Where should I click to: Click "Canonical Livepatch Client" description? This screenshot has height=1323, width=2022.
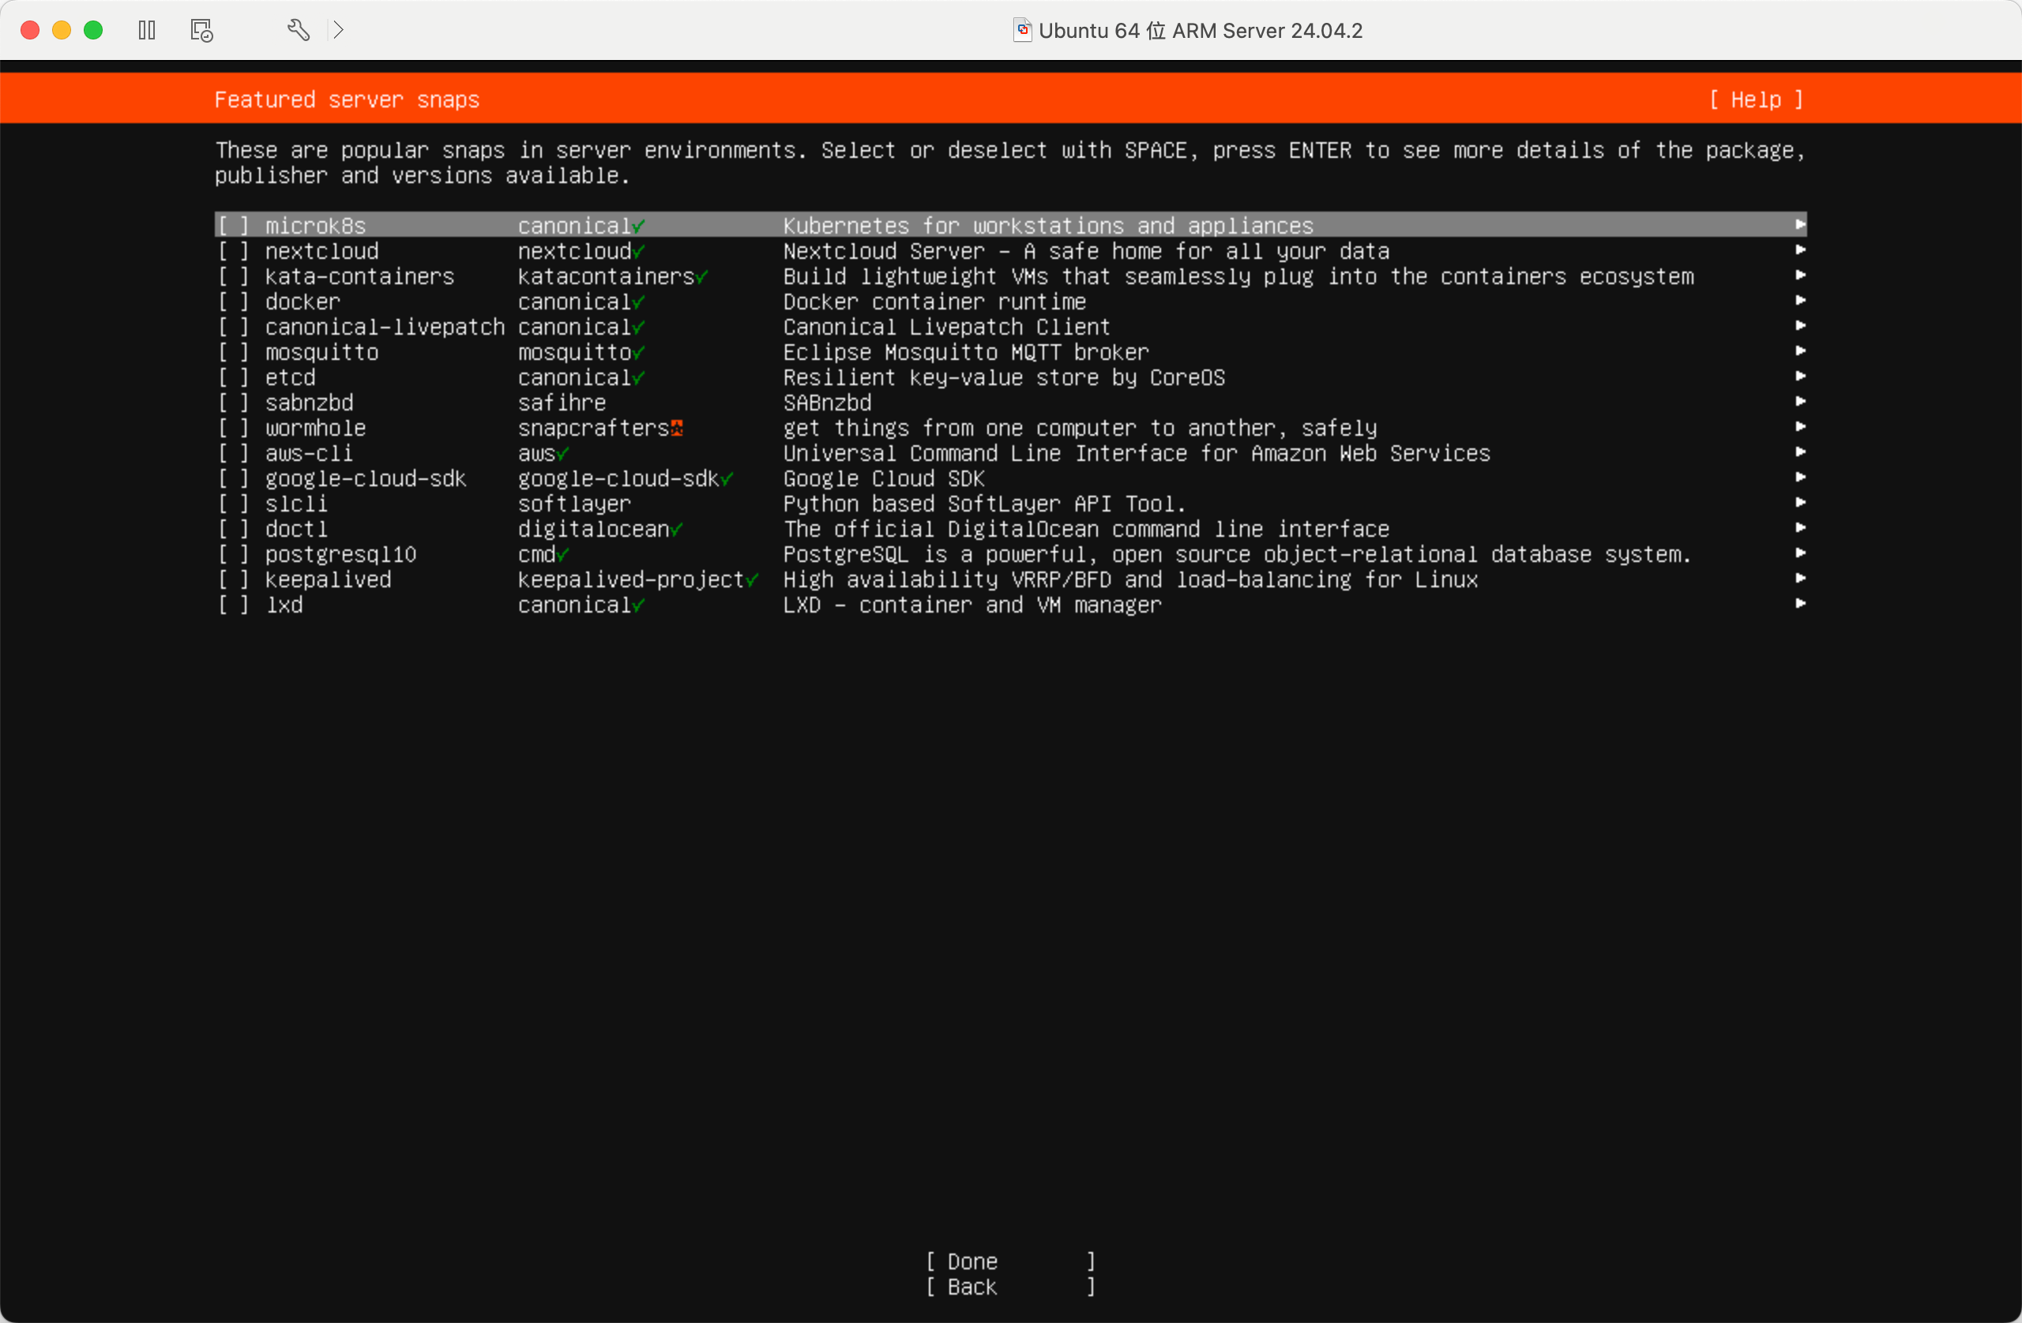pos(946,327)
